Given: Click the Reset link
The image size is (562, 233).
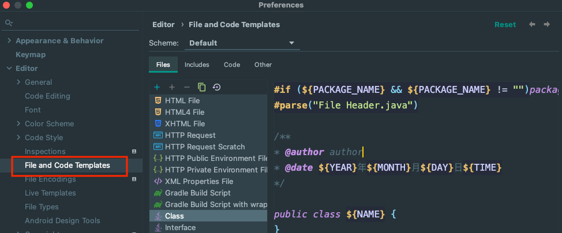Looking at the screenshot, I should [x=505, y=24].
